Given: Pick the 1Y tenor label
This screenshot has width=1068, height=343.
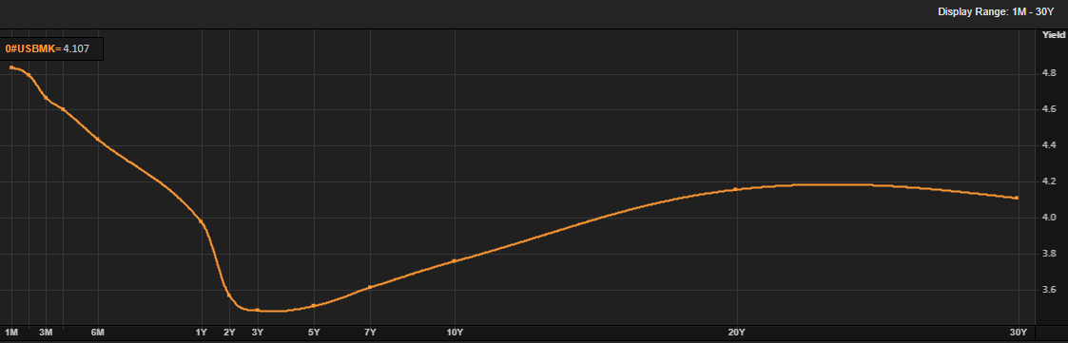Looking at the screenshot, I should tap(201, 333).
